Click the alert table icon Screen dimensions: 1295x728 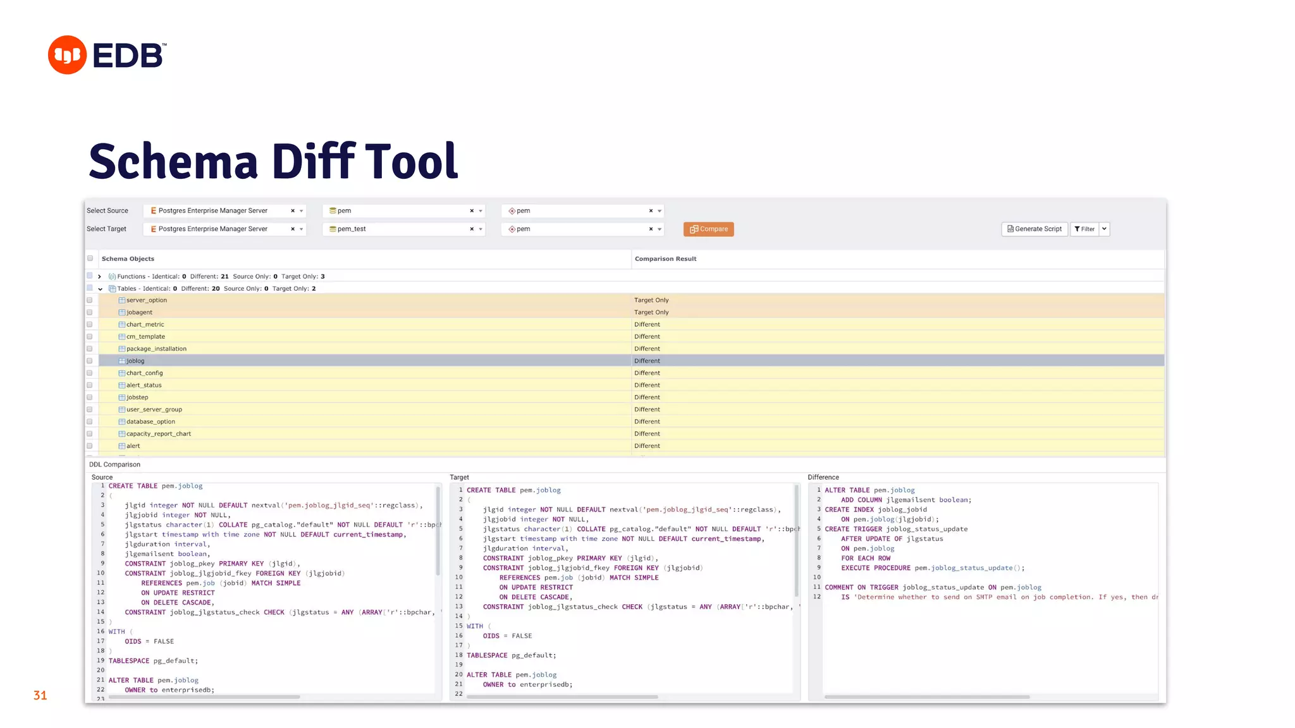122,446
